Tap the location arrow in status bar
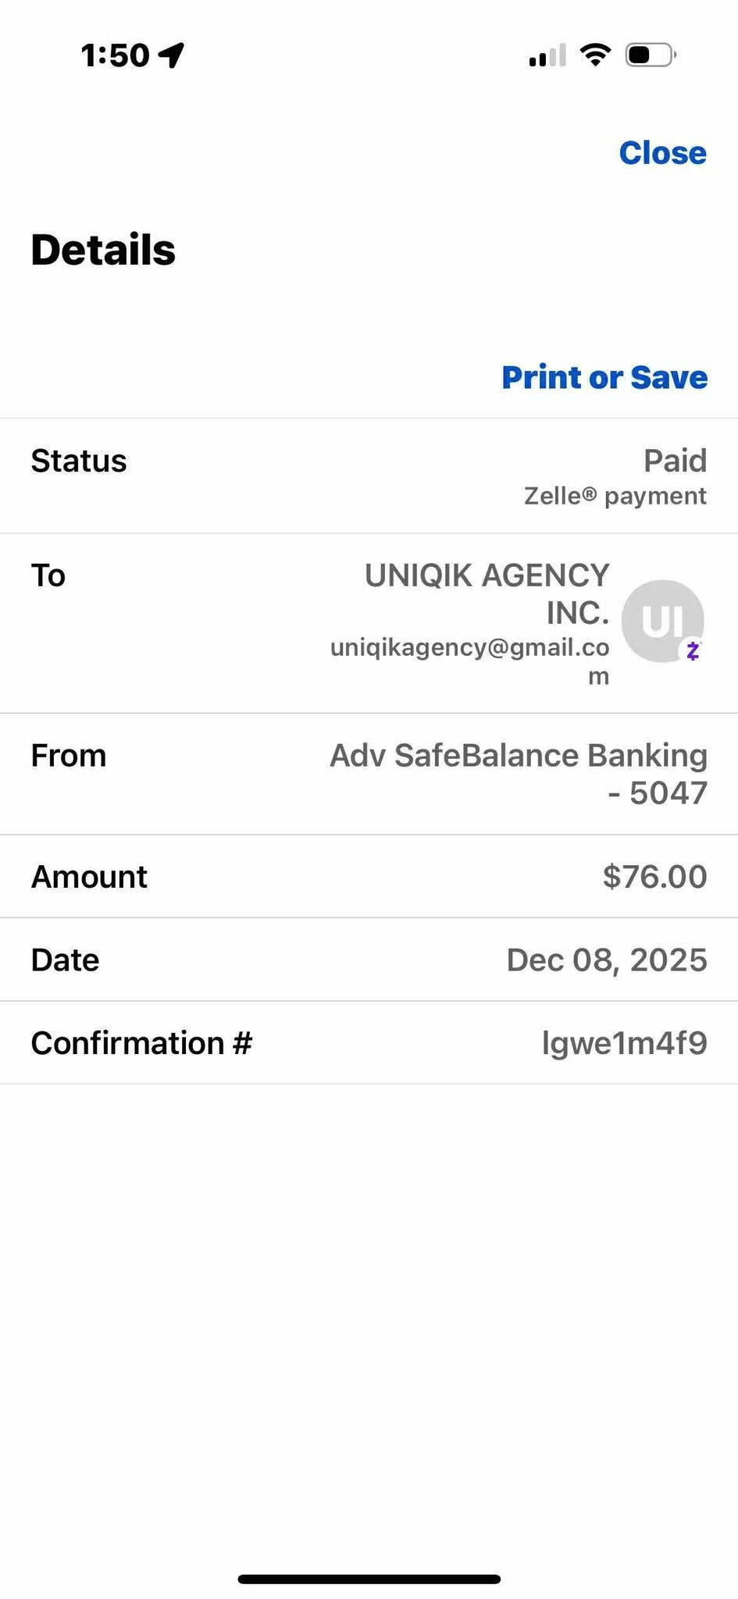The width and height of the screenshot is (738, 1599). [171, 55]
